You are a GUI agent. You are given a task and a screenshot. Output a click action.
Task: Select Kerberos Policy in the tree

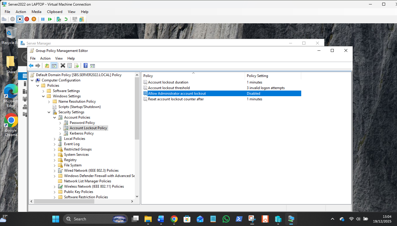click(82, 133)
